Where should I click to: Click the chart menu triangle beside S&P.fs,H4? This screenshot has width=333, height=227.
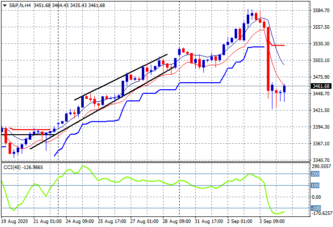tap(5, 6)
